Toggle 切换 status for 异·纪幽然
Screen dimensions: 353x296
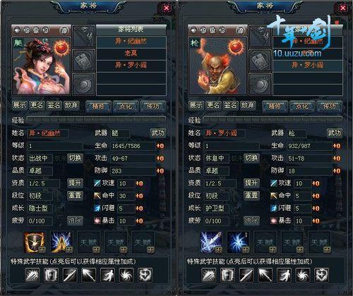[x=75, y=158]
